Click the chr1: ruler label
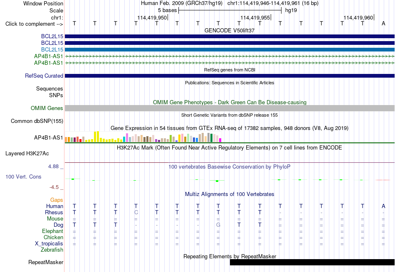 [x=57, y=17]
